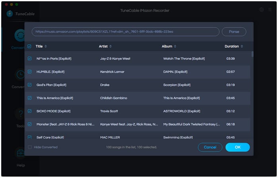Click the song list scrollbar
Image resolution: width=278 pixels, height=178 pixels.
[x=252, y=54]
